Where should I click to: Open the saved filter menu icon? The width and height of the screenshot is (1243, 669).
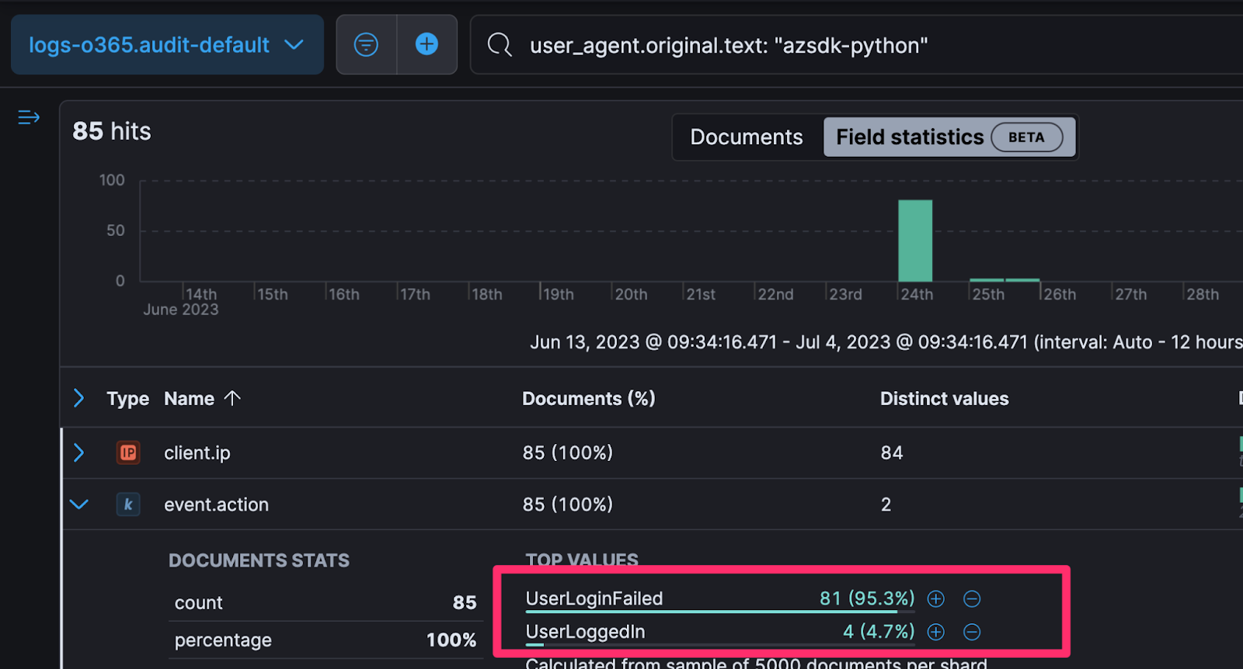366,45
